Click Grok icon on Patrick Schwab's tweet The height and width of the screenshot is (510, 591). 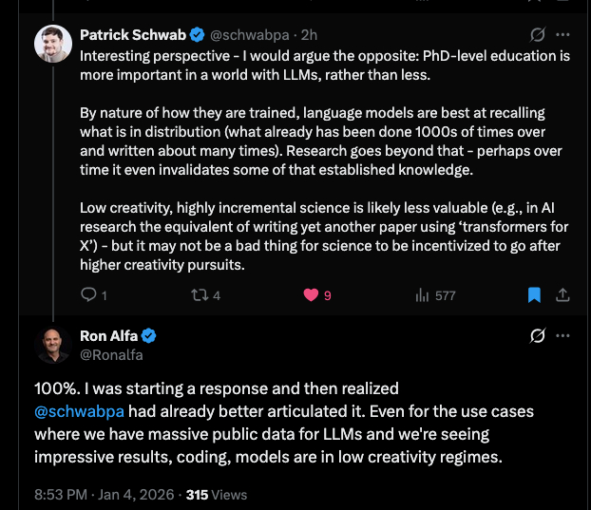tap(538, 35)
